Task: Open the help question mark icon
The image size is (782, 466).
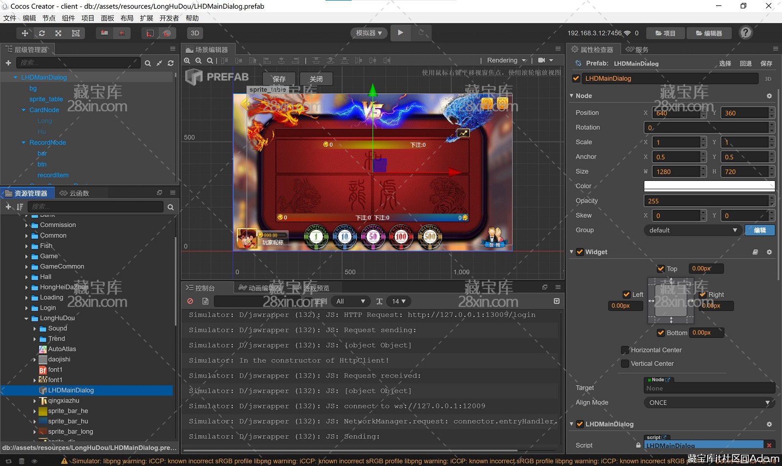Action: [x=745, y=33]
